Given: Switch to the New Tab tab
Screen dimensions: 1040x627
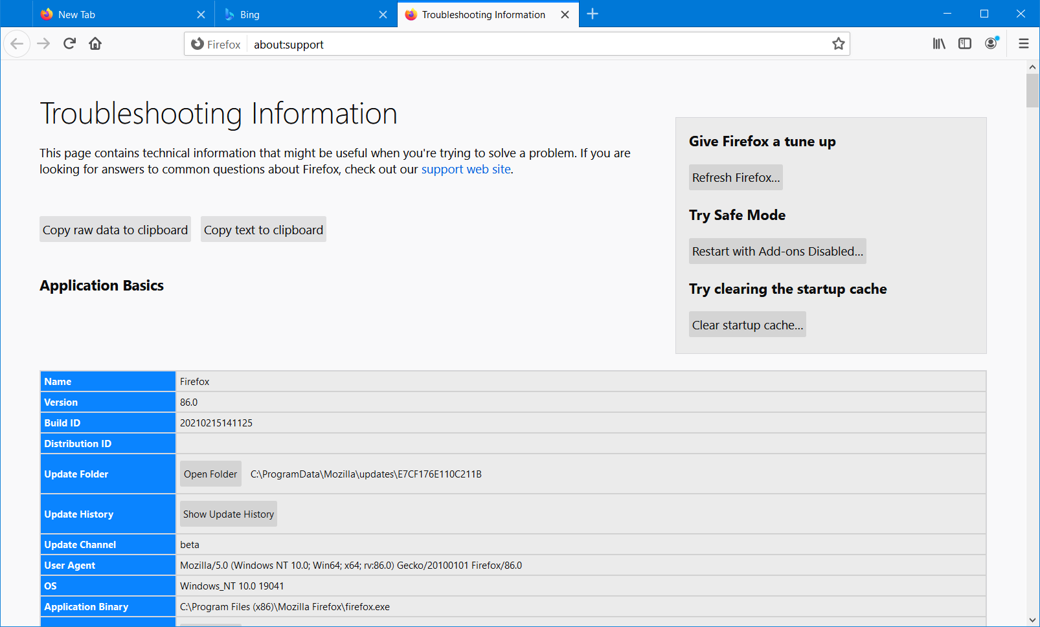Looking at the screenshot, I should 123,14.
